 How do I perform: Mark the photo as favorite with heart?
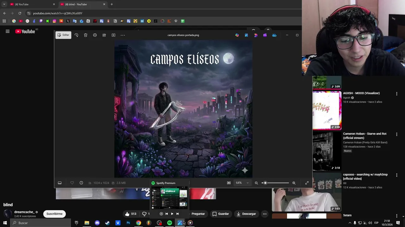click(72, 183)
